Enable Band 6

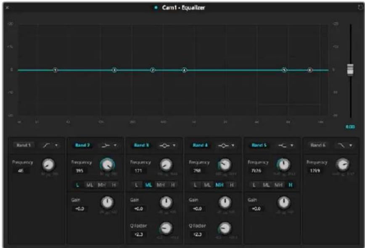318,145
